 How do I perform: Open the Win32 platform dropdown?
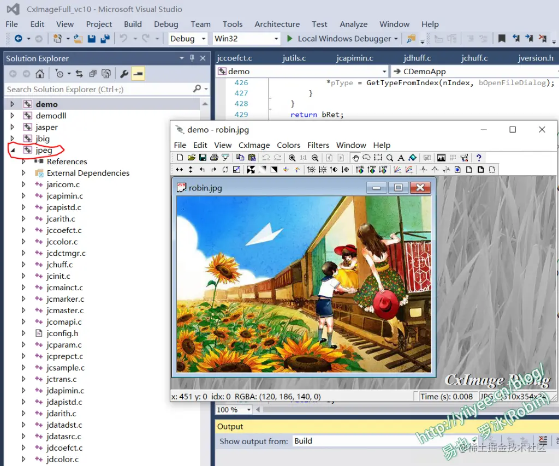tap(246, 39)
